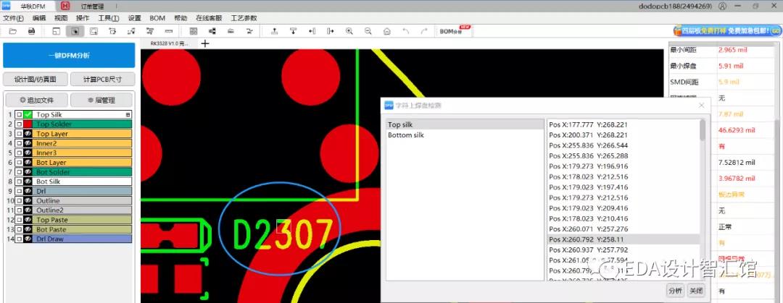Screen dimensions: 783x303
Task: Select Bottom silk in the dialog list
Action: point(465,135)
